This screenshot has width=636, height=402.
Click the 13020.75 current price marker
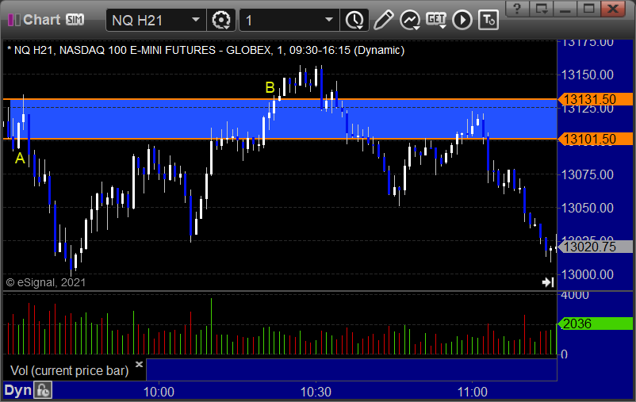point(595,247)
